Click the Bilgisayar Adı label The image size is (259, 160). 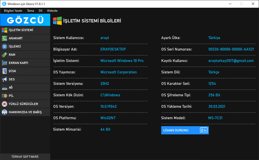click(x=65, y=49)
